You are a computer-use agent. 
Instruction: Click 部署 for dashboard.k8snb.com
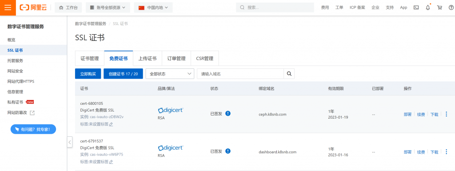407,152
